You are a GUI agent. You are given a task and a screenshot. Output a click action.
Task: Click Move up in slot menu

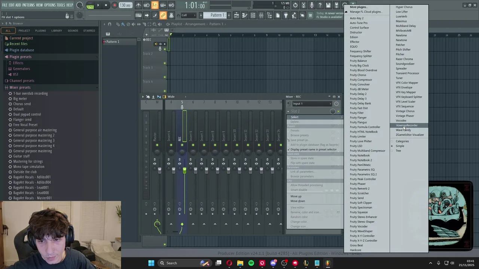pos(315,196)
